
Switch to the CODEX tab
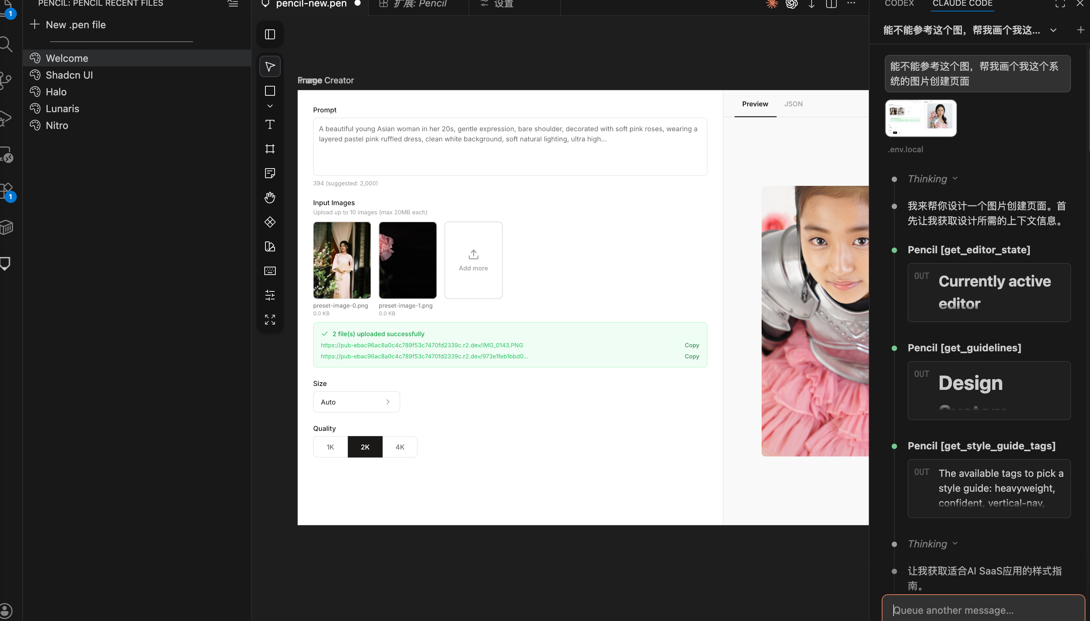899,3
